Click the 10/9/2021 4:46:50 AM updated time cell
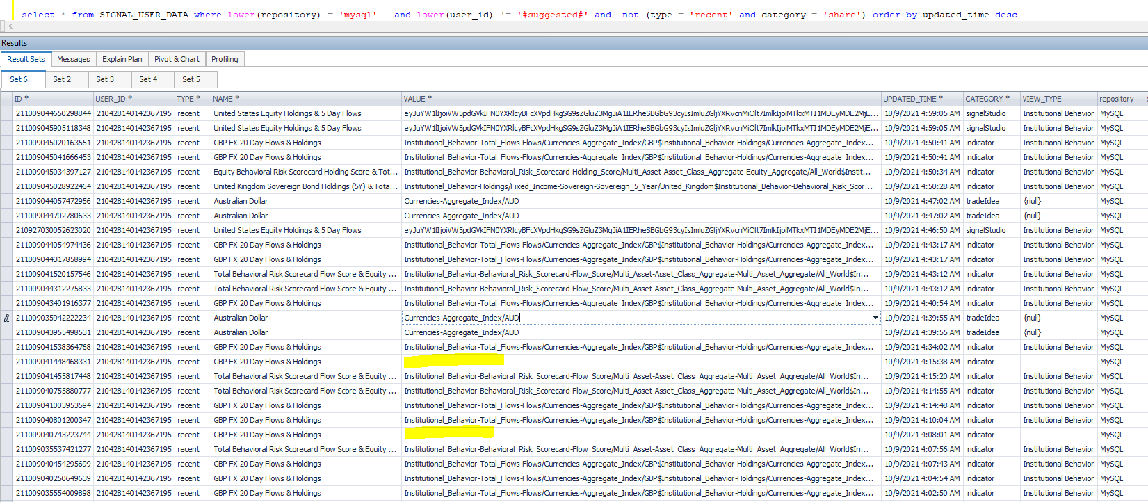The height and width of the screenshot is (502, 1148). coord(922,230)
